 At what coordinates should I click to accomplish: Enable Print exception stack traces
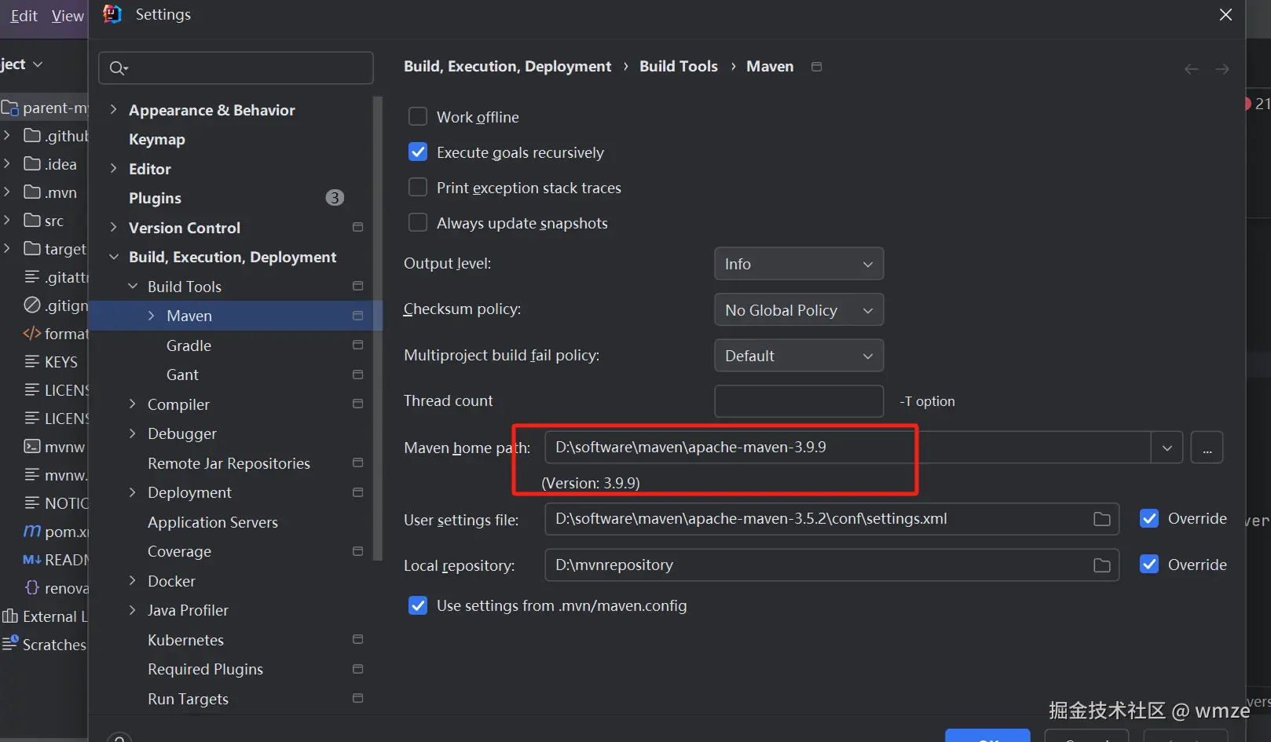pos(418,188)
